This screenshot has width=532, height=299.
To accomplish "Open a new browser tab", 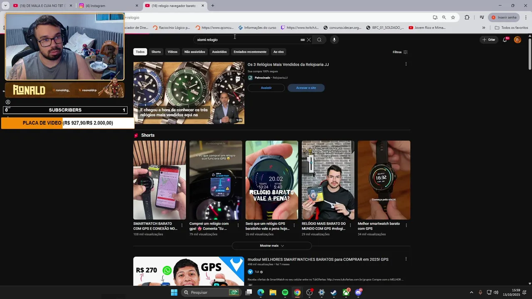I will tap(213, 6).
